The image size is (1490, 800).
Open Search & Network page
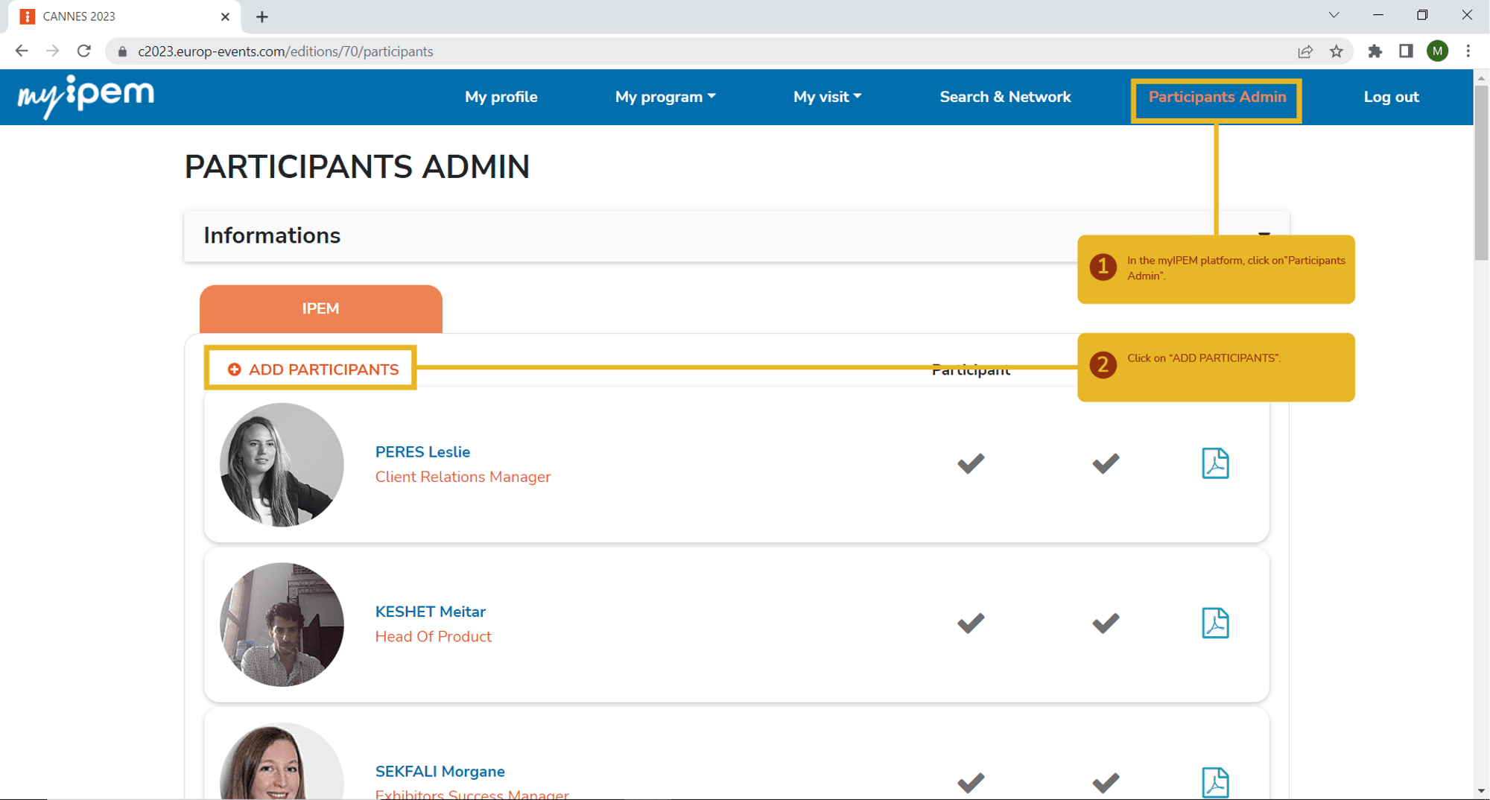coord(1005,97)
